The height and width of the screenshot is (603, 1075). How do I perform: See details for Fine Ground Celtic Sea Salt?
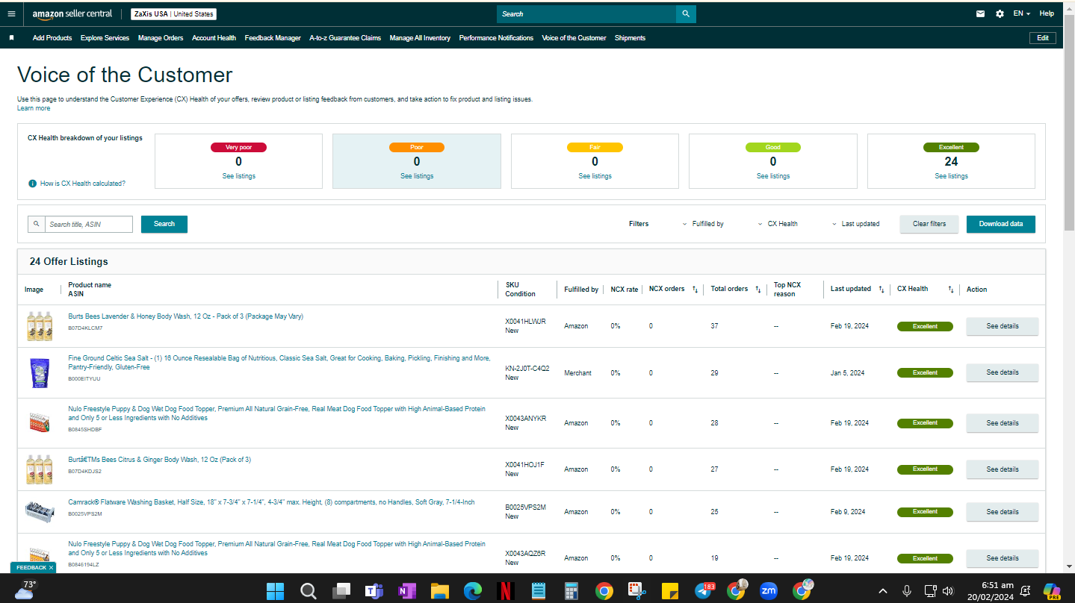(x=1003, y=372)
